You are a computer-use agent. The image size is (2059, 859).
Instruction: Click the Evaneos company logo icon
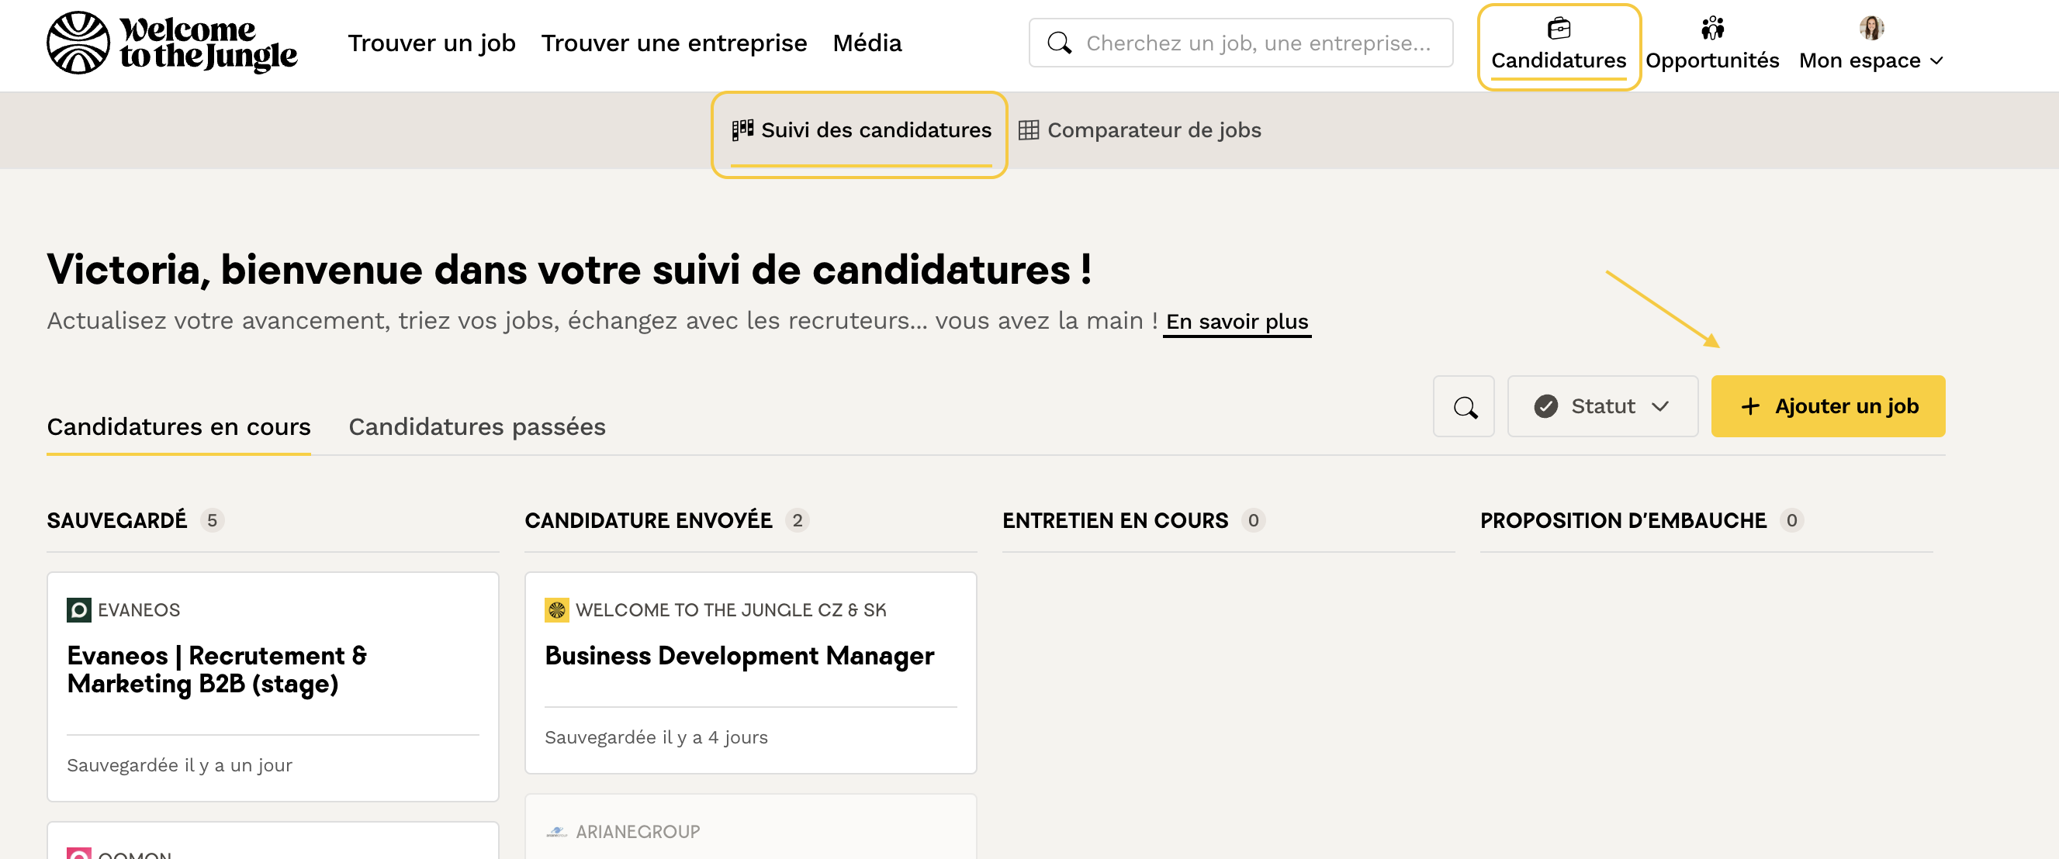78,609
